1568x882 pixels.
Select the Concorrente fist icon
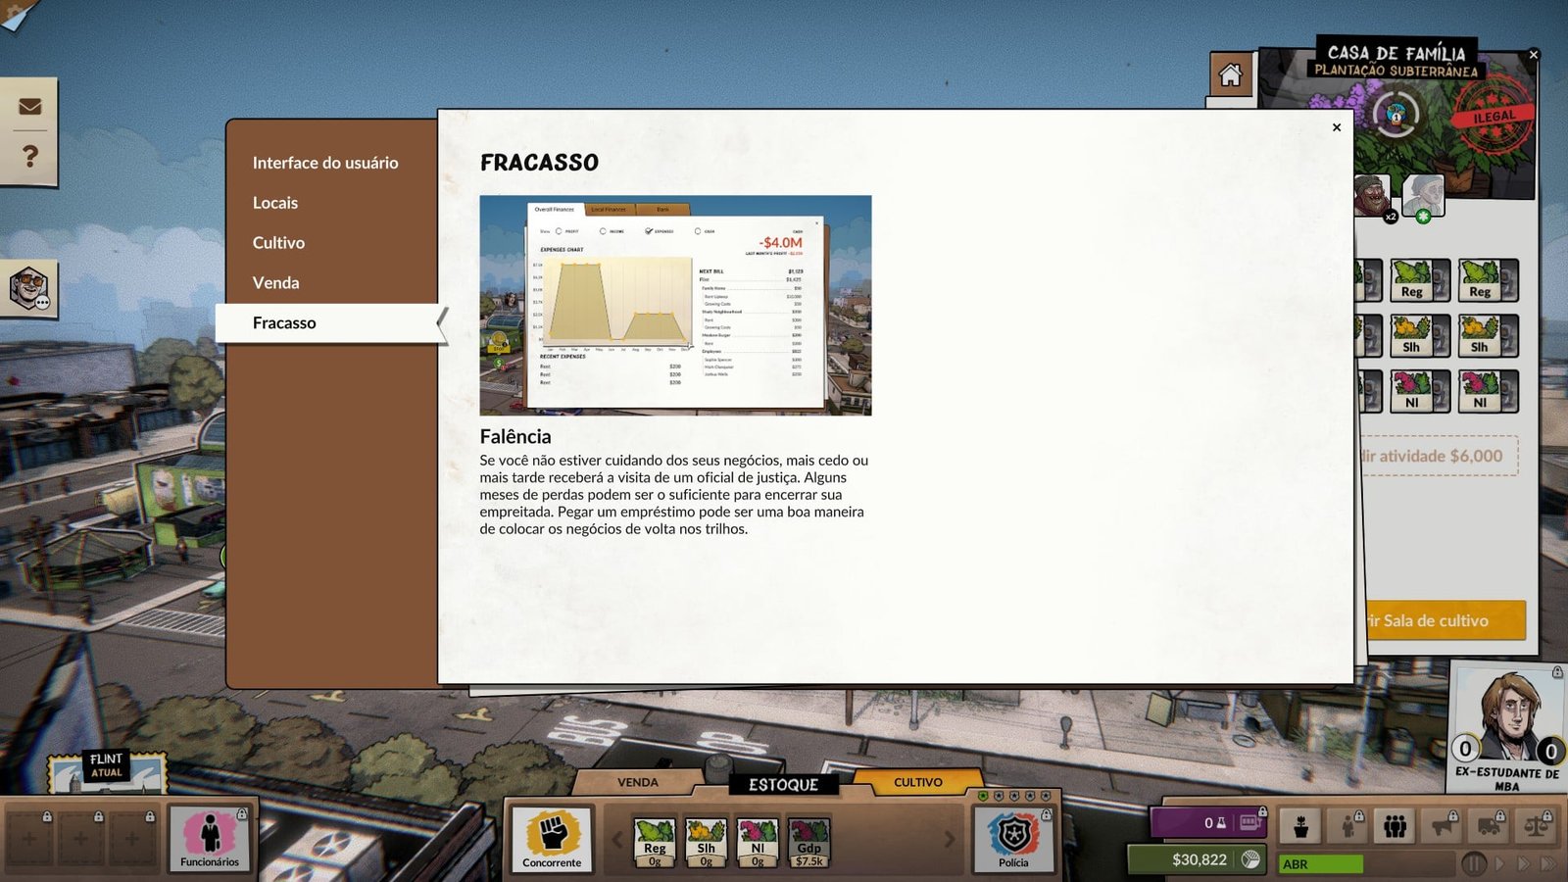552,839
